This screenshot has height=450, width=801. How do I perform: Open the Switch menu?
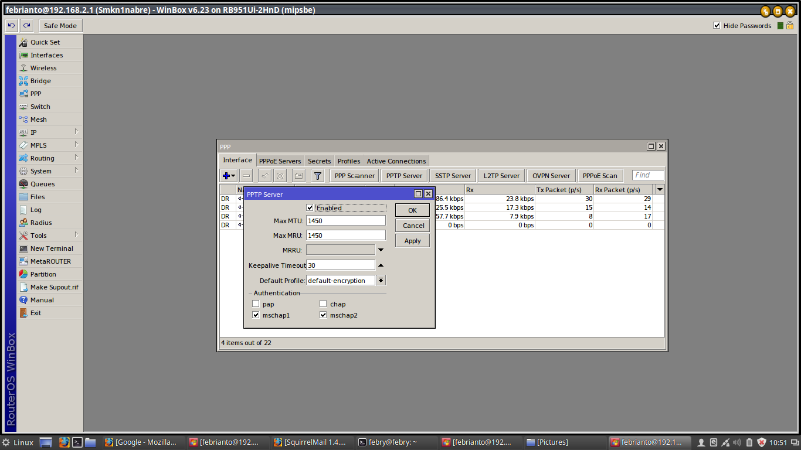point(49,107)
